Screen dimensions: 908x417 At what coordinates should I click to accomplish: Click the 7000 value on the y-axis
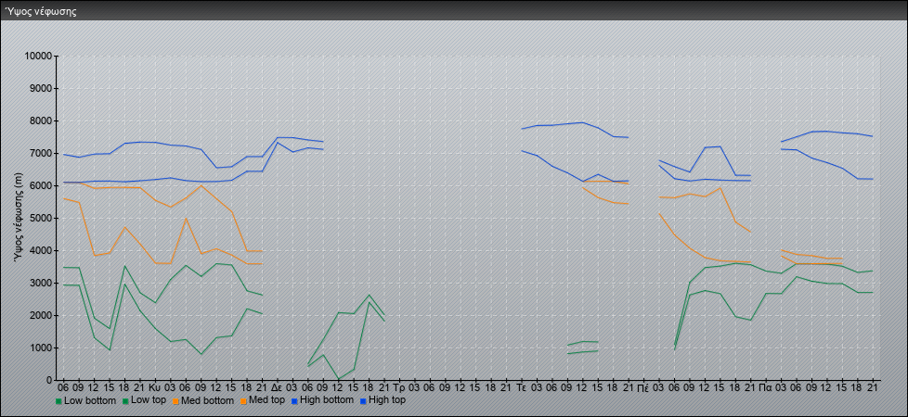tap(41, 153)
